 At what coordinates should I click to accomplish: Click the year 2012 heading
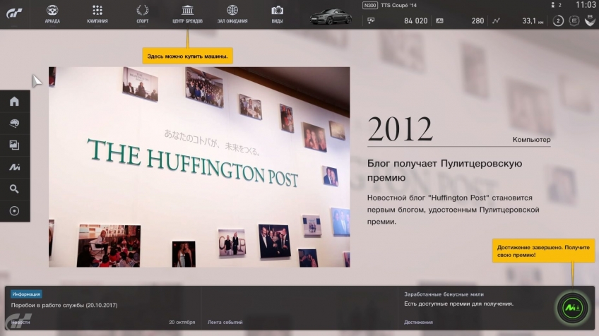(x=400, y=129)
